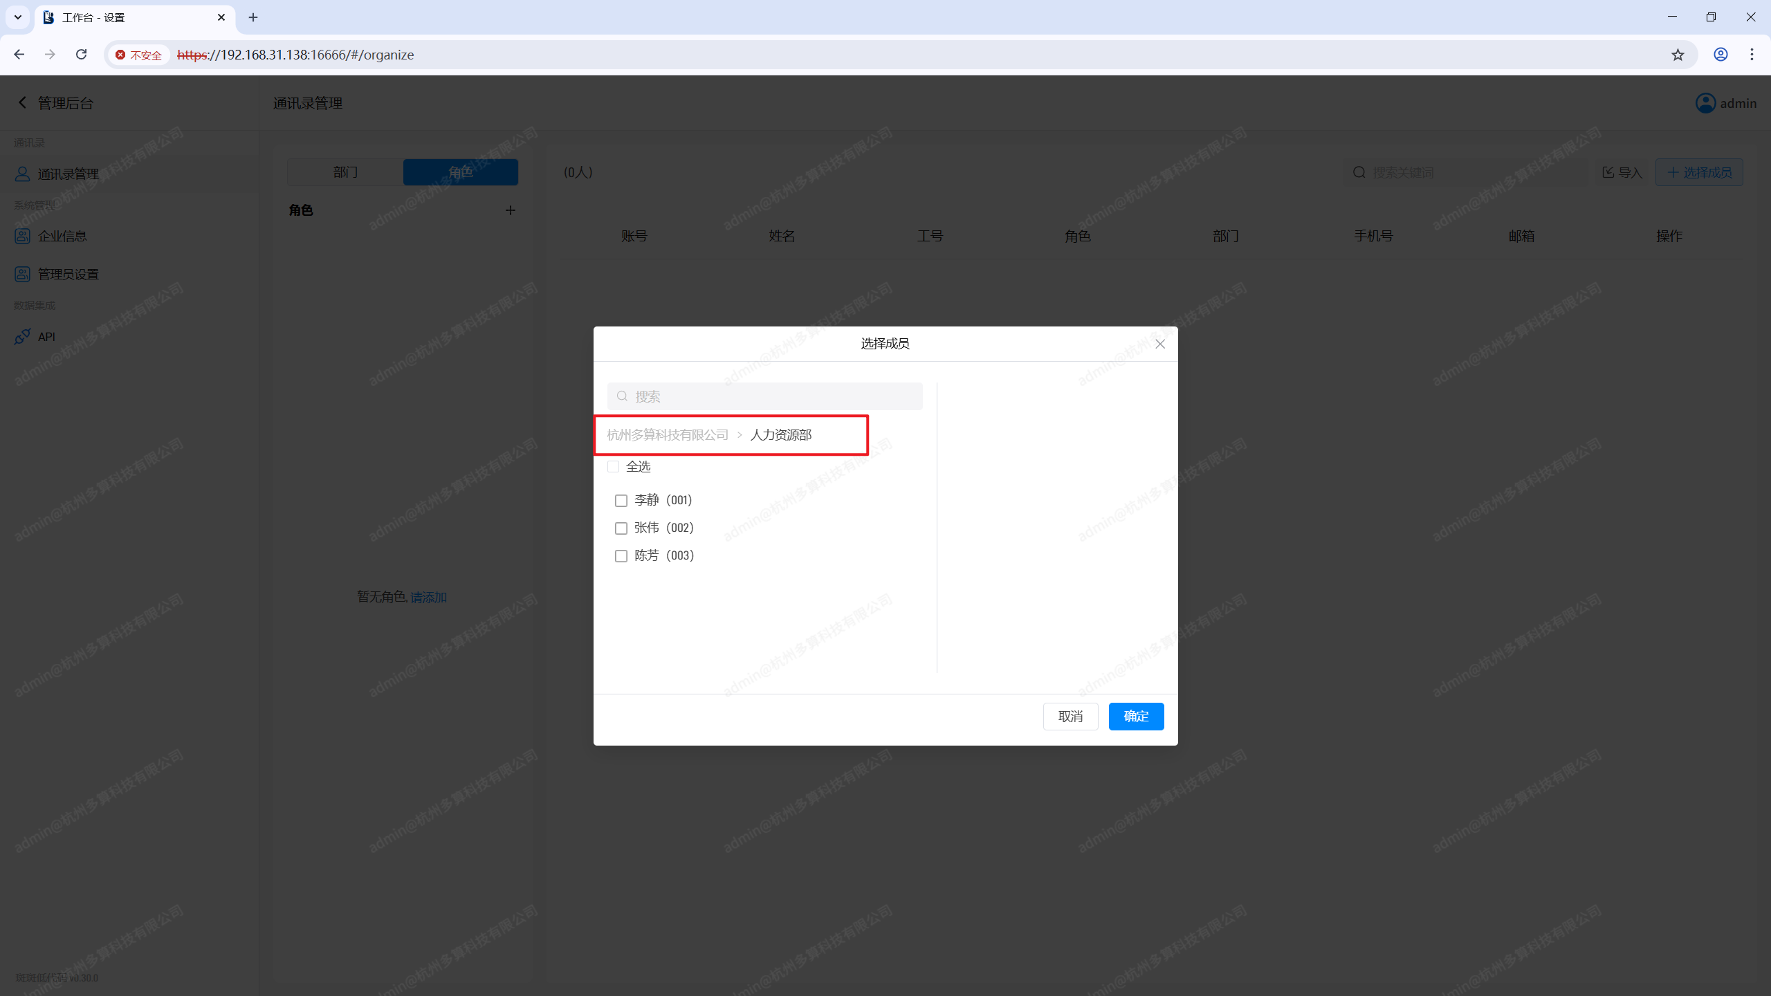Check the 全选 checkbox
Image resolution: width=1771 pixels, height=996 pixels.
[x=613, y=467]
